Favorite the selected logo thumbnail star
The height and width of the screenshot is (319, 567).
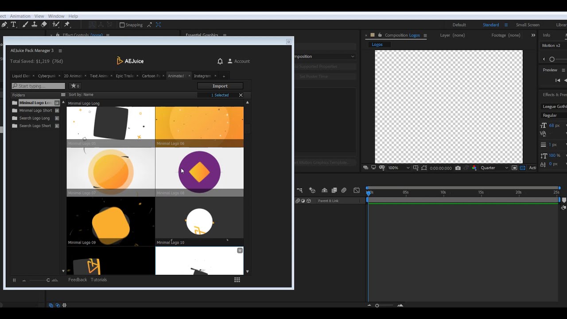[x=240, y=250]
